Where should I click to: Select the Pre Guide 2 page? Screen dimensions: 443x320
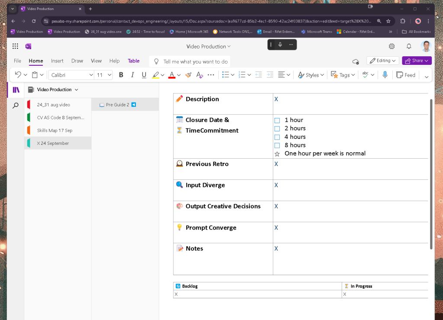click(x=125, y=105)
